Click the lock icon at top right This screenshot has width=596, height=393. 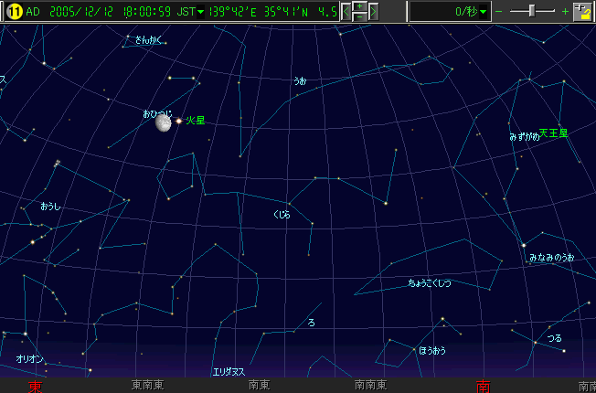(x=582, y=12)
